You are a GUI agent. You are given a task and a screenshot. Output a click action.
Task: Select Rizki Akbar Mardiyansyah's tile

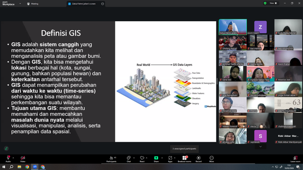[288, 136]
